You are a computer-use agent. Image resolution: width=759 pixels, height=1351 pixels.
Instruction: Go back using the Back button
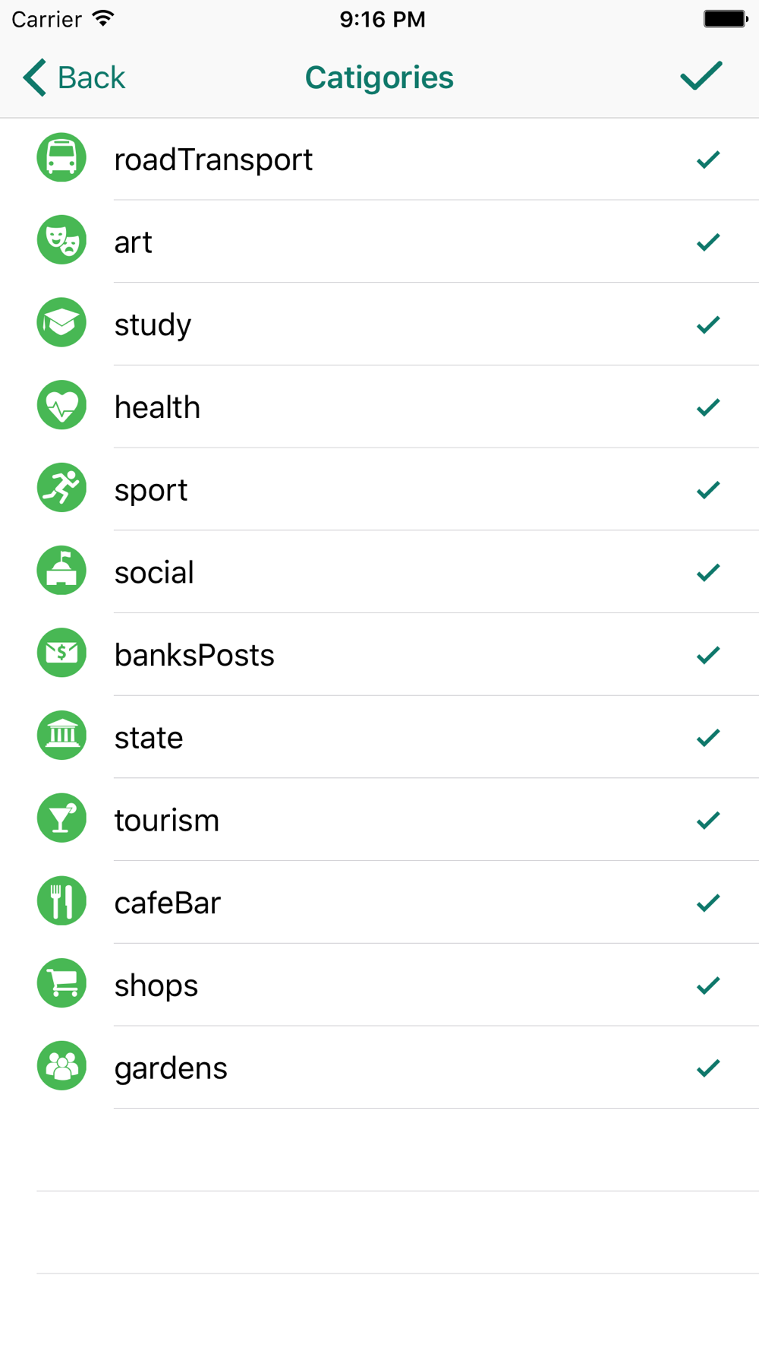pos(74,78)
